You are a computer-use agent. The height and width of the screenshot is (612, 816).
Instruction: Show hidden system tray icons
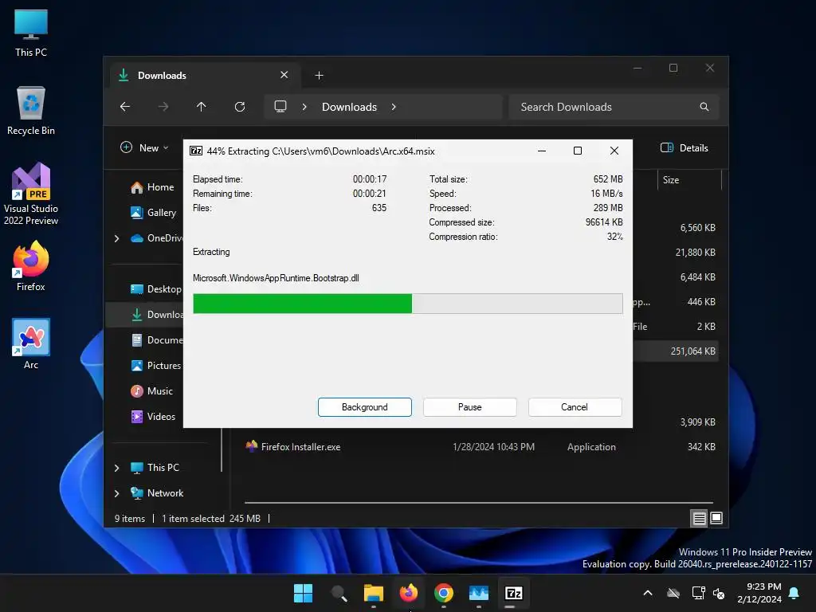pos(648,593)
